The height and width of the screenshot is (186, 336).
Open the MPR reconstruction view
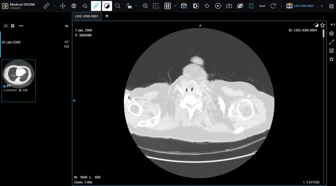[x=184, y=6]
